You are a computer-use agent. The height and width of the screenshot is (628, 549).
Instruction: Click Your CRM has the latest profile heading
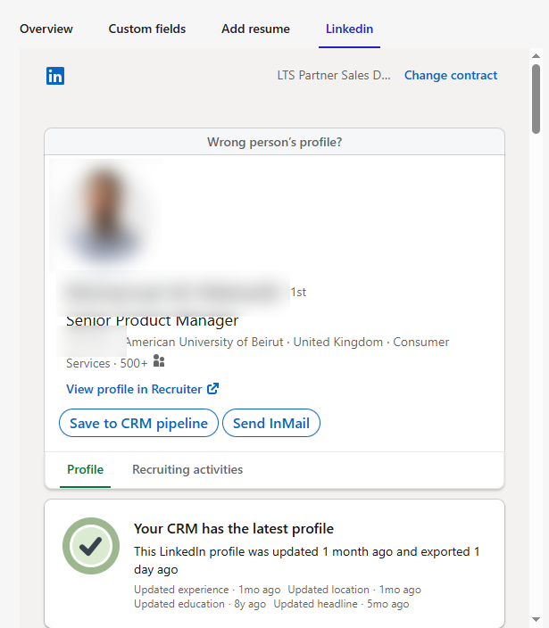click(x=234, y=529)
